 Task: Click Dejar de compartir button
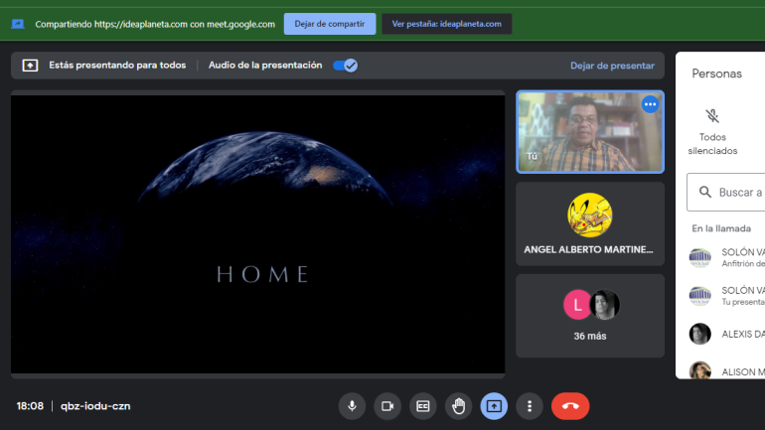[x=330, y=24]
